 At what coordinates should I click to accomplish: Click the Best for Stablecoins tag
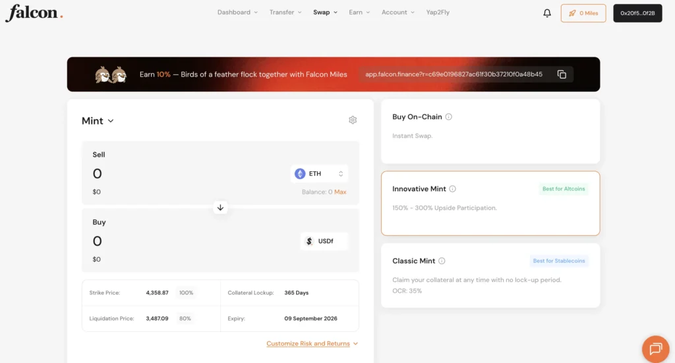559,261
